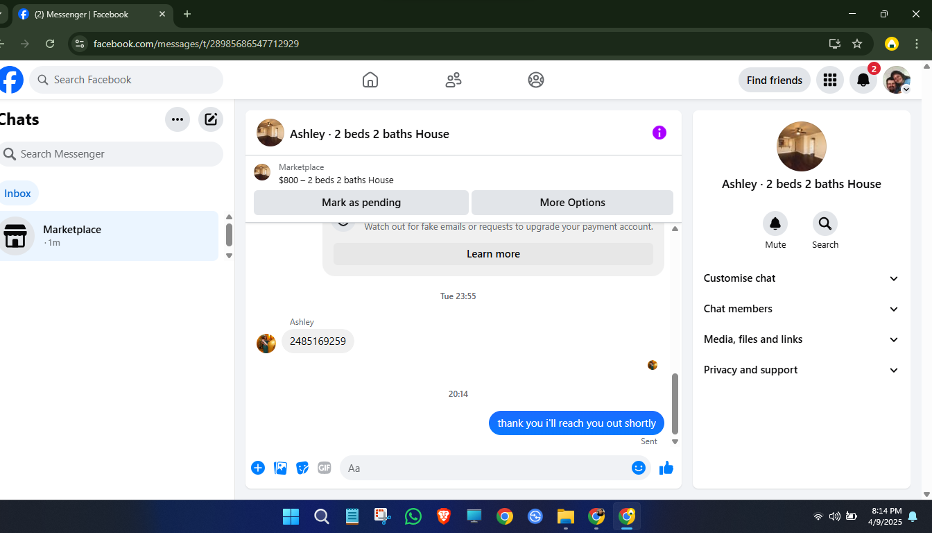Open the install app icon in address bar
The width and height of the screenshot is (932, 533).
coord(835,44)
